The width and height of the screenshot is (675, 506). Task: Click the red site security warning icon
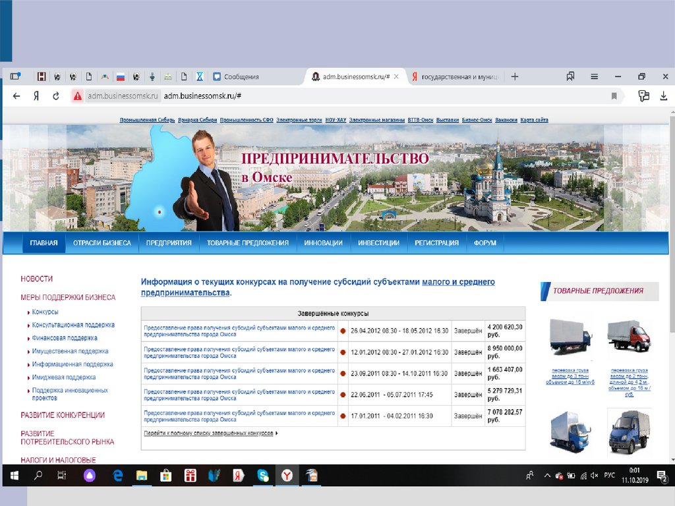(78, 96)
